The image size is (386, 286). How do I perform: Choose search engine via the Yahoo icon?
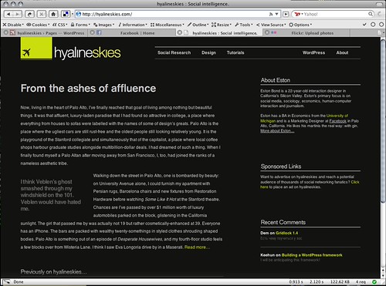pos(298,14)
